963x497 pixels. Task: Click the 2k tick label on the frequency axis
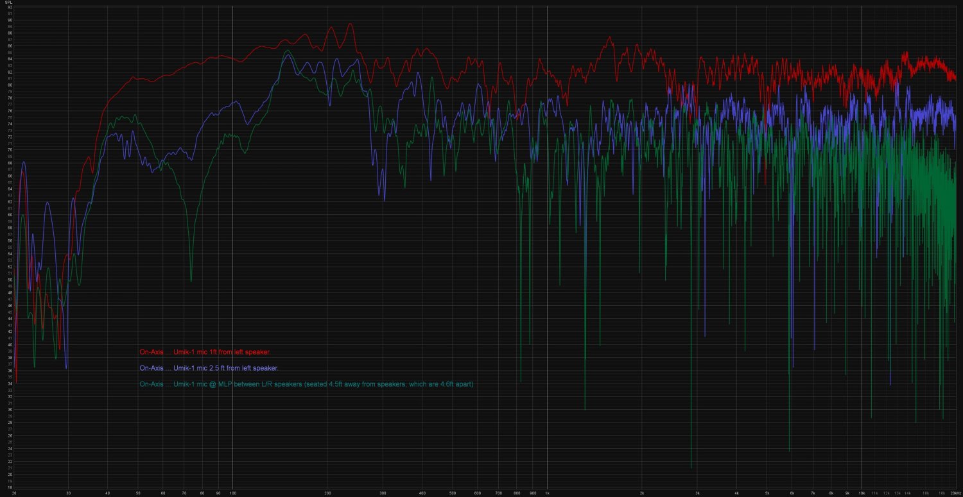click(642, 493)
